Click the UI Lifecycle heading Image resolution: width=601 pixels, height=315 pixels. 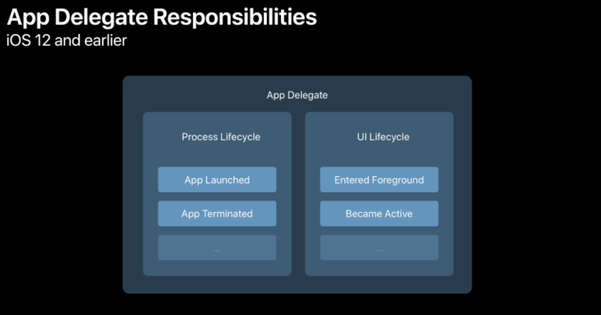tap(383, 137)
